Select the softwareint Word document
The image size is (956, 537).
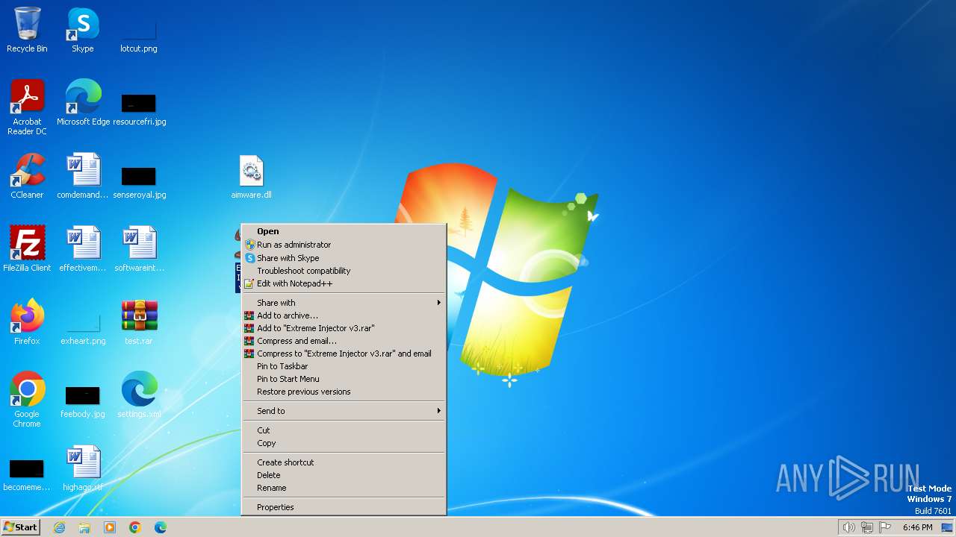(x=139, y=249)
